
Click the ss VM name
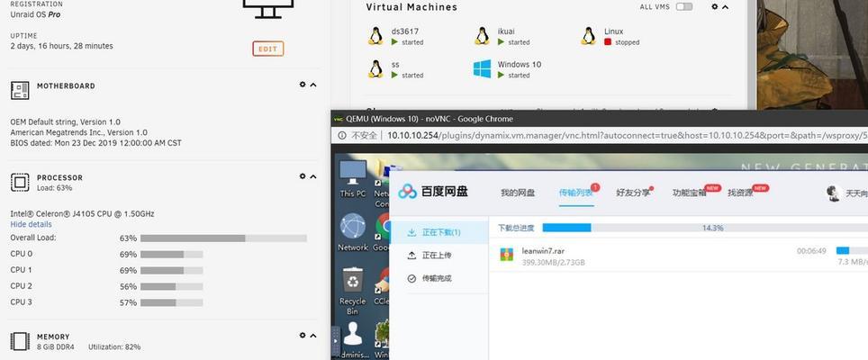(x=395, y=64)
